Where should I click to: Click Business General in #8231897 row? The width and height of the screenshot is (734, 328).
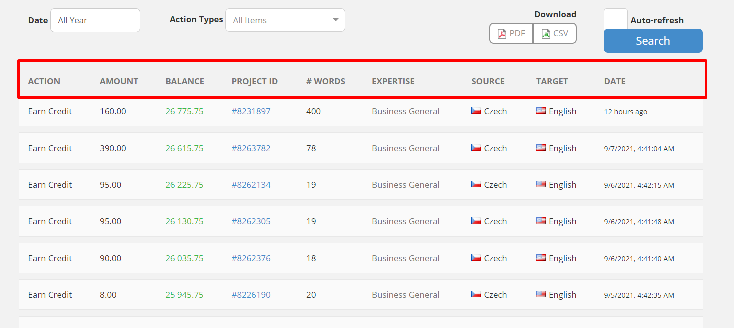(406, 111)
